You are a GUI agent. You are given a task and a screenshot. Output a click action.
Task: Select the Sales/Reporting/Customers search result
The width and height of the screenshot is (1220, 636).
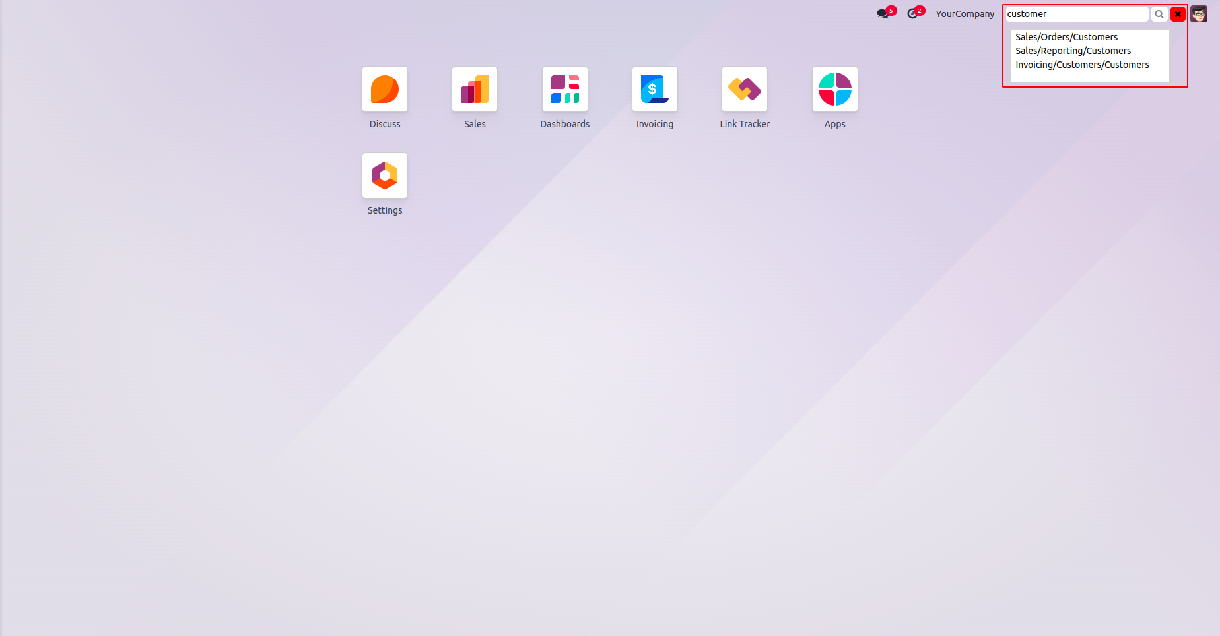1073,51
